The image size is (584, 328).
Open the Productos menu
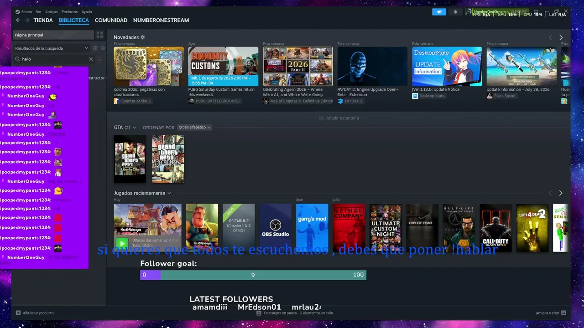coord(69,12)
